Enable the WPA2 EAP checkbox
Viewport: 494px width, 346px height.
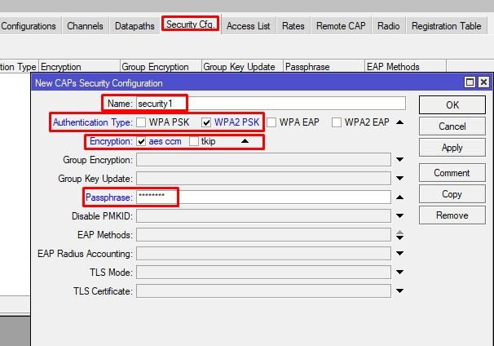coord(337,122)
